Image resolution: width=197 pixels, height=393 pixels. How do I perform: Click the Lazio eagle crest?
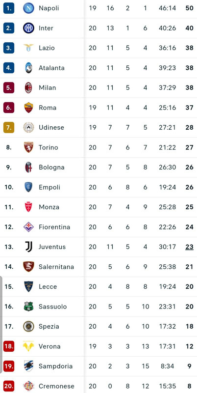pyautogui.click(x=28, y=48)
